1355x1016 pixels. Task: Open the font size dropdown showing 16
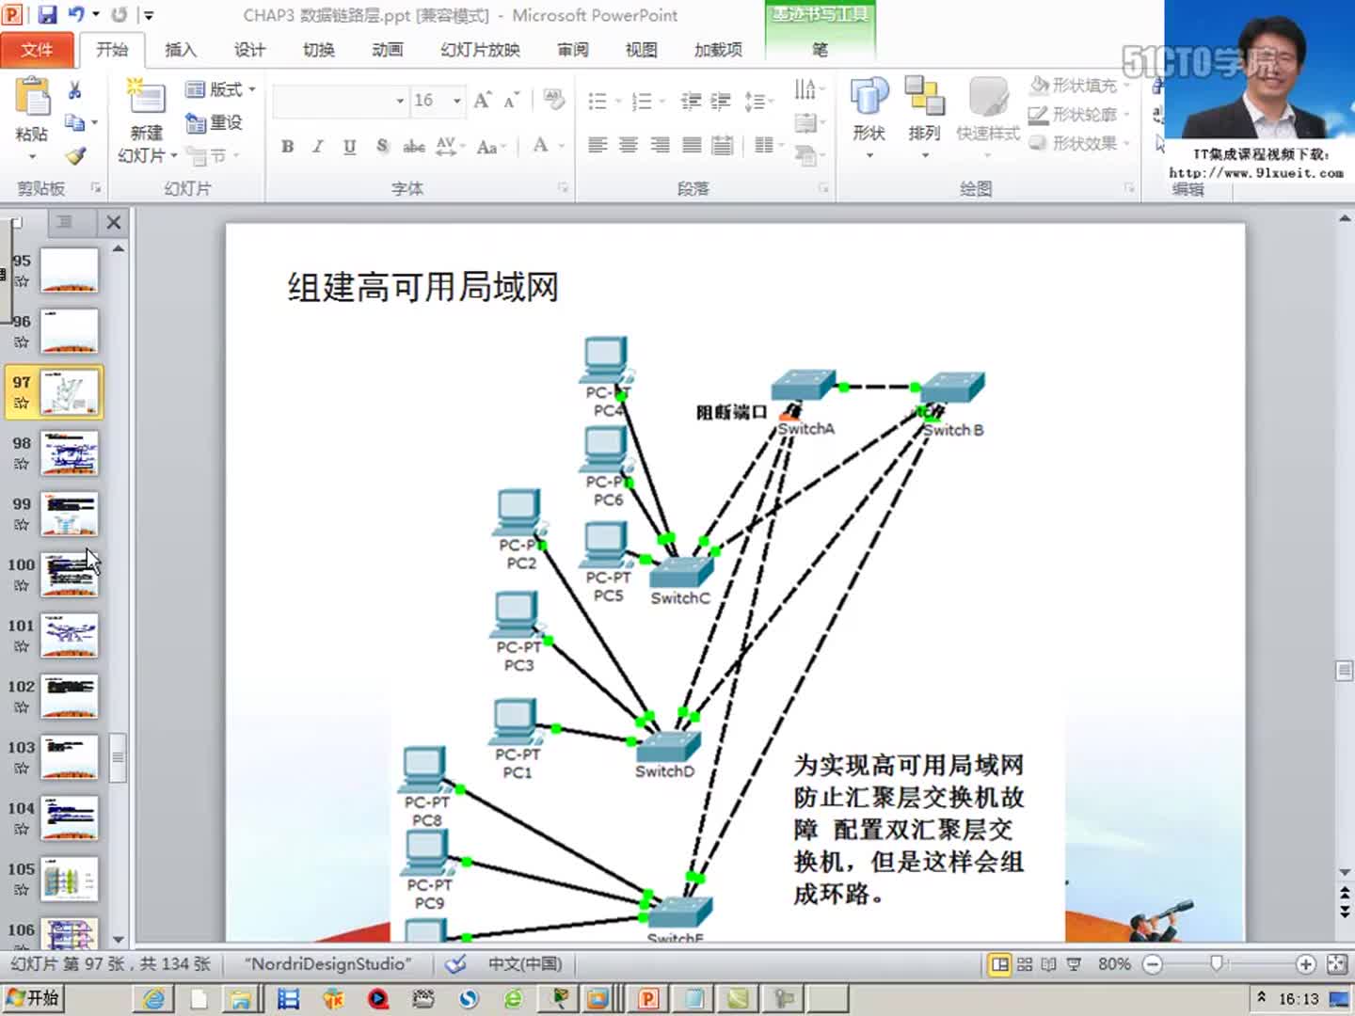tap(457, 101)
